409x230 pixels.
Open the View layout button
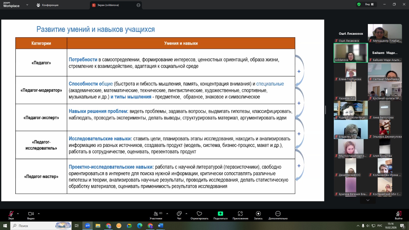click(x=369, y=4)
